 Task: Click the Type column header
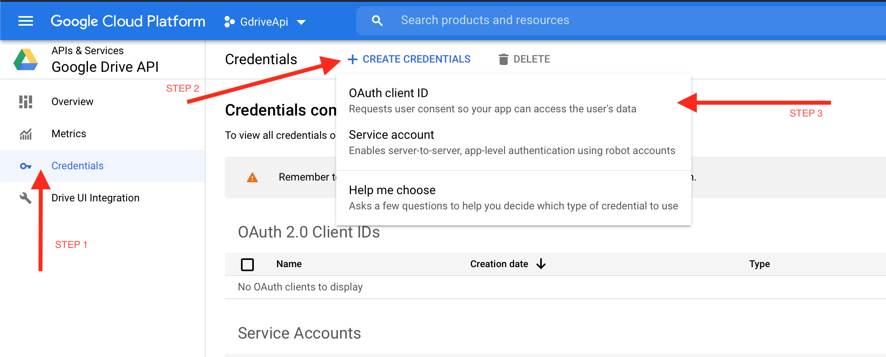coord(759,264)
